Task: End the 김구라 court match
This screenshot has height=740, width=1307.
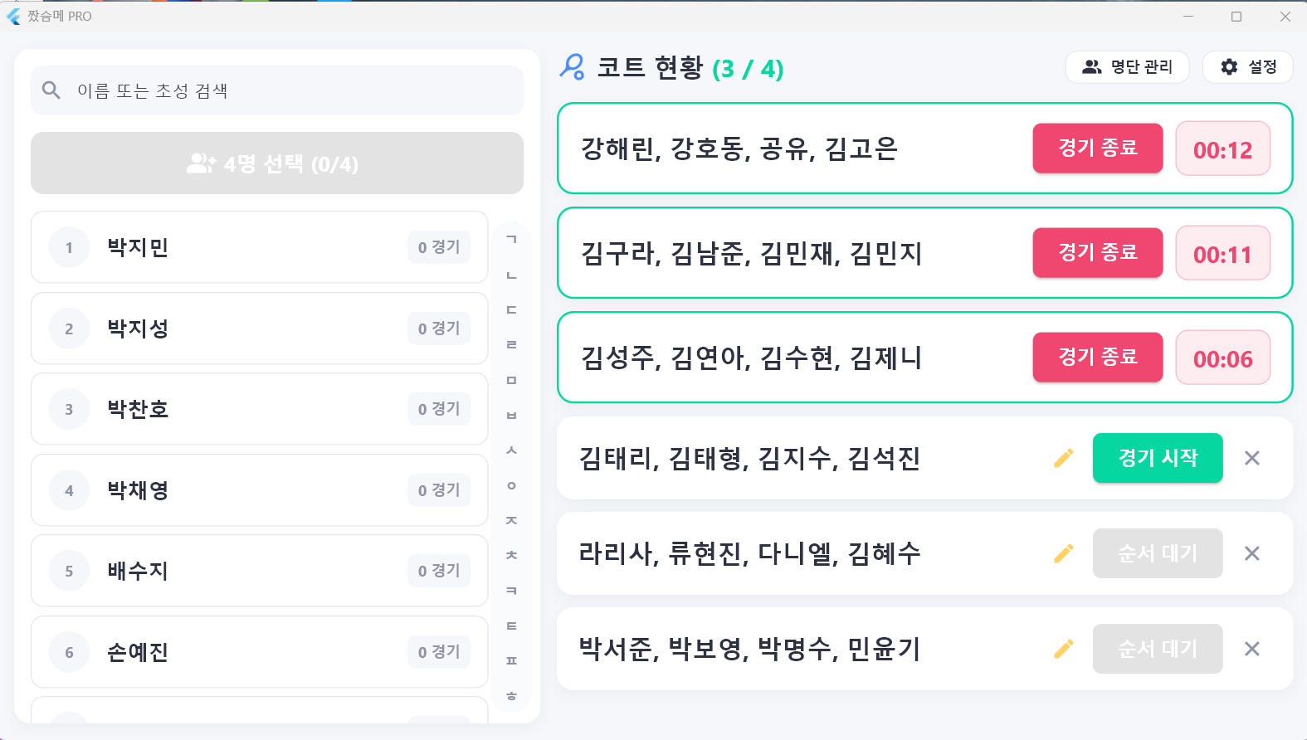Action: coord(1097,253)
